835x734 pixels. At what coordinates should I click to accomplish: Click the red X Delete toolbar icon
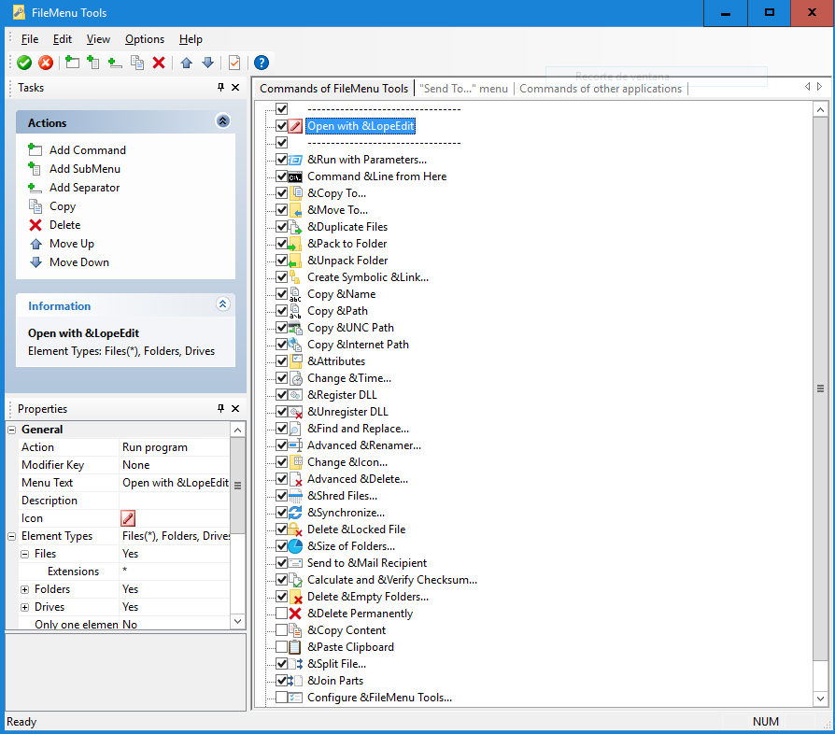159,63
